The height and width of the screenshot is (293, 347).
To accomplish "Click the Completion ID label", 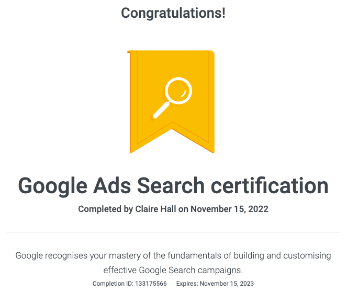I will tap(113, 284).
